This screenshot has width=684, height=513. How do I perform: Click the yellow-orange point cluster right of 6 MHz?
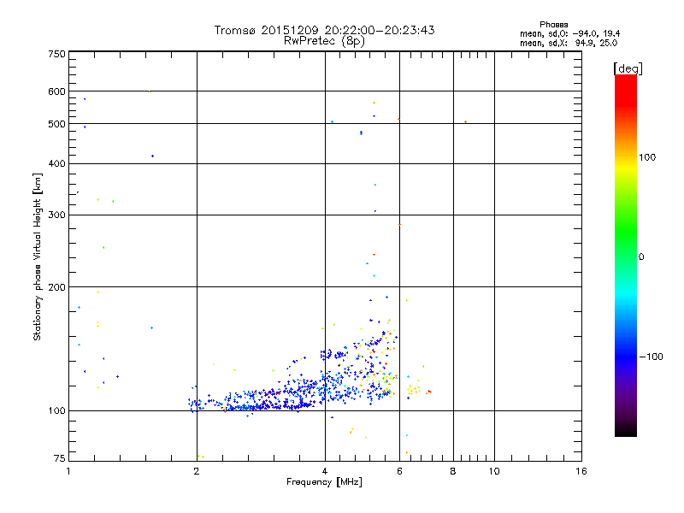point(416,388)
